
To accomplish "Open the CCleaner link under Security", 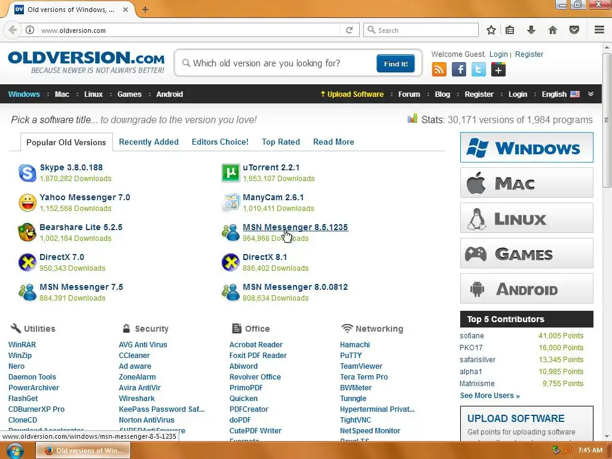I will (x=134, y=356).
